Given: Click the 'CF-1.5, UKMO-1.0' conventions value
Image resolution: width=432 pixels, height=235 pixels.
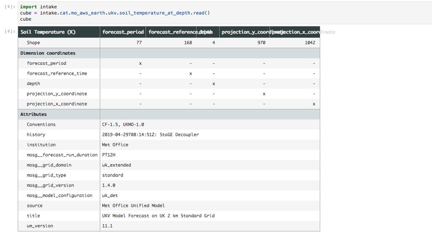Looking at the screenshot, I should click(x=123, y=124).
